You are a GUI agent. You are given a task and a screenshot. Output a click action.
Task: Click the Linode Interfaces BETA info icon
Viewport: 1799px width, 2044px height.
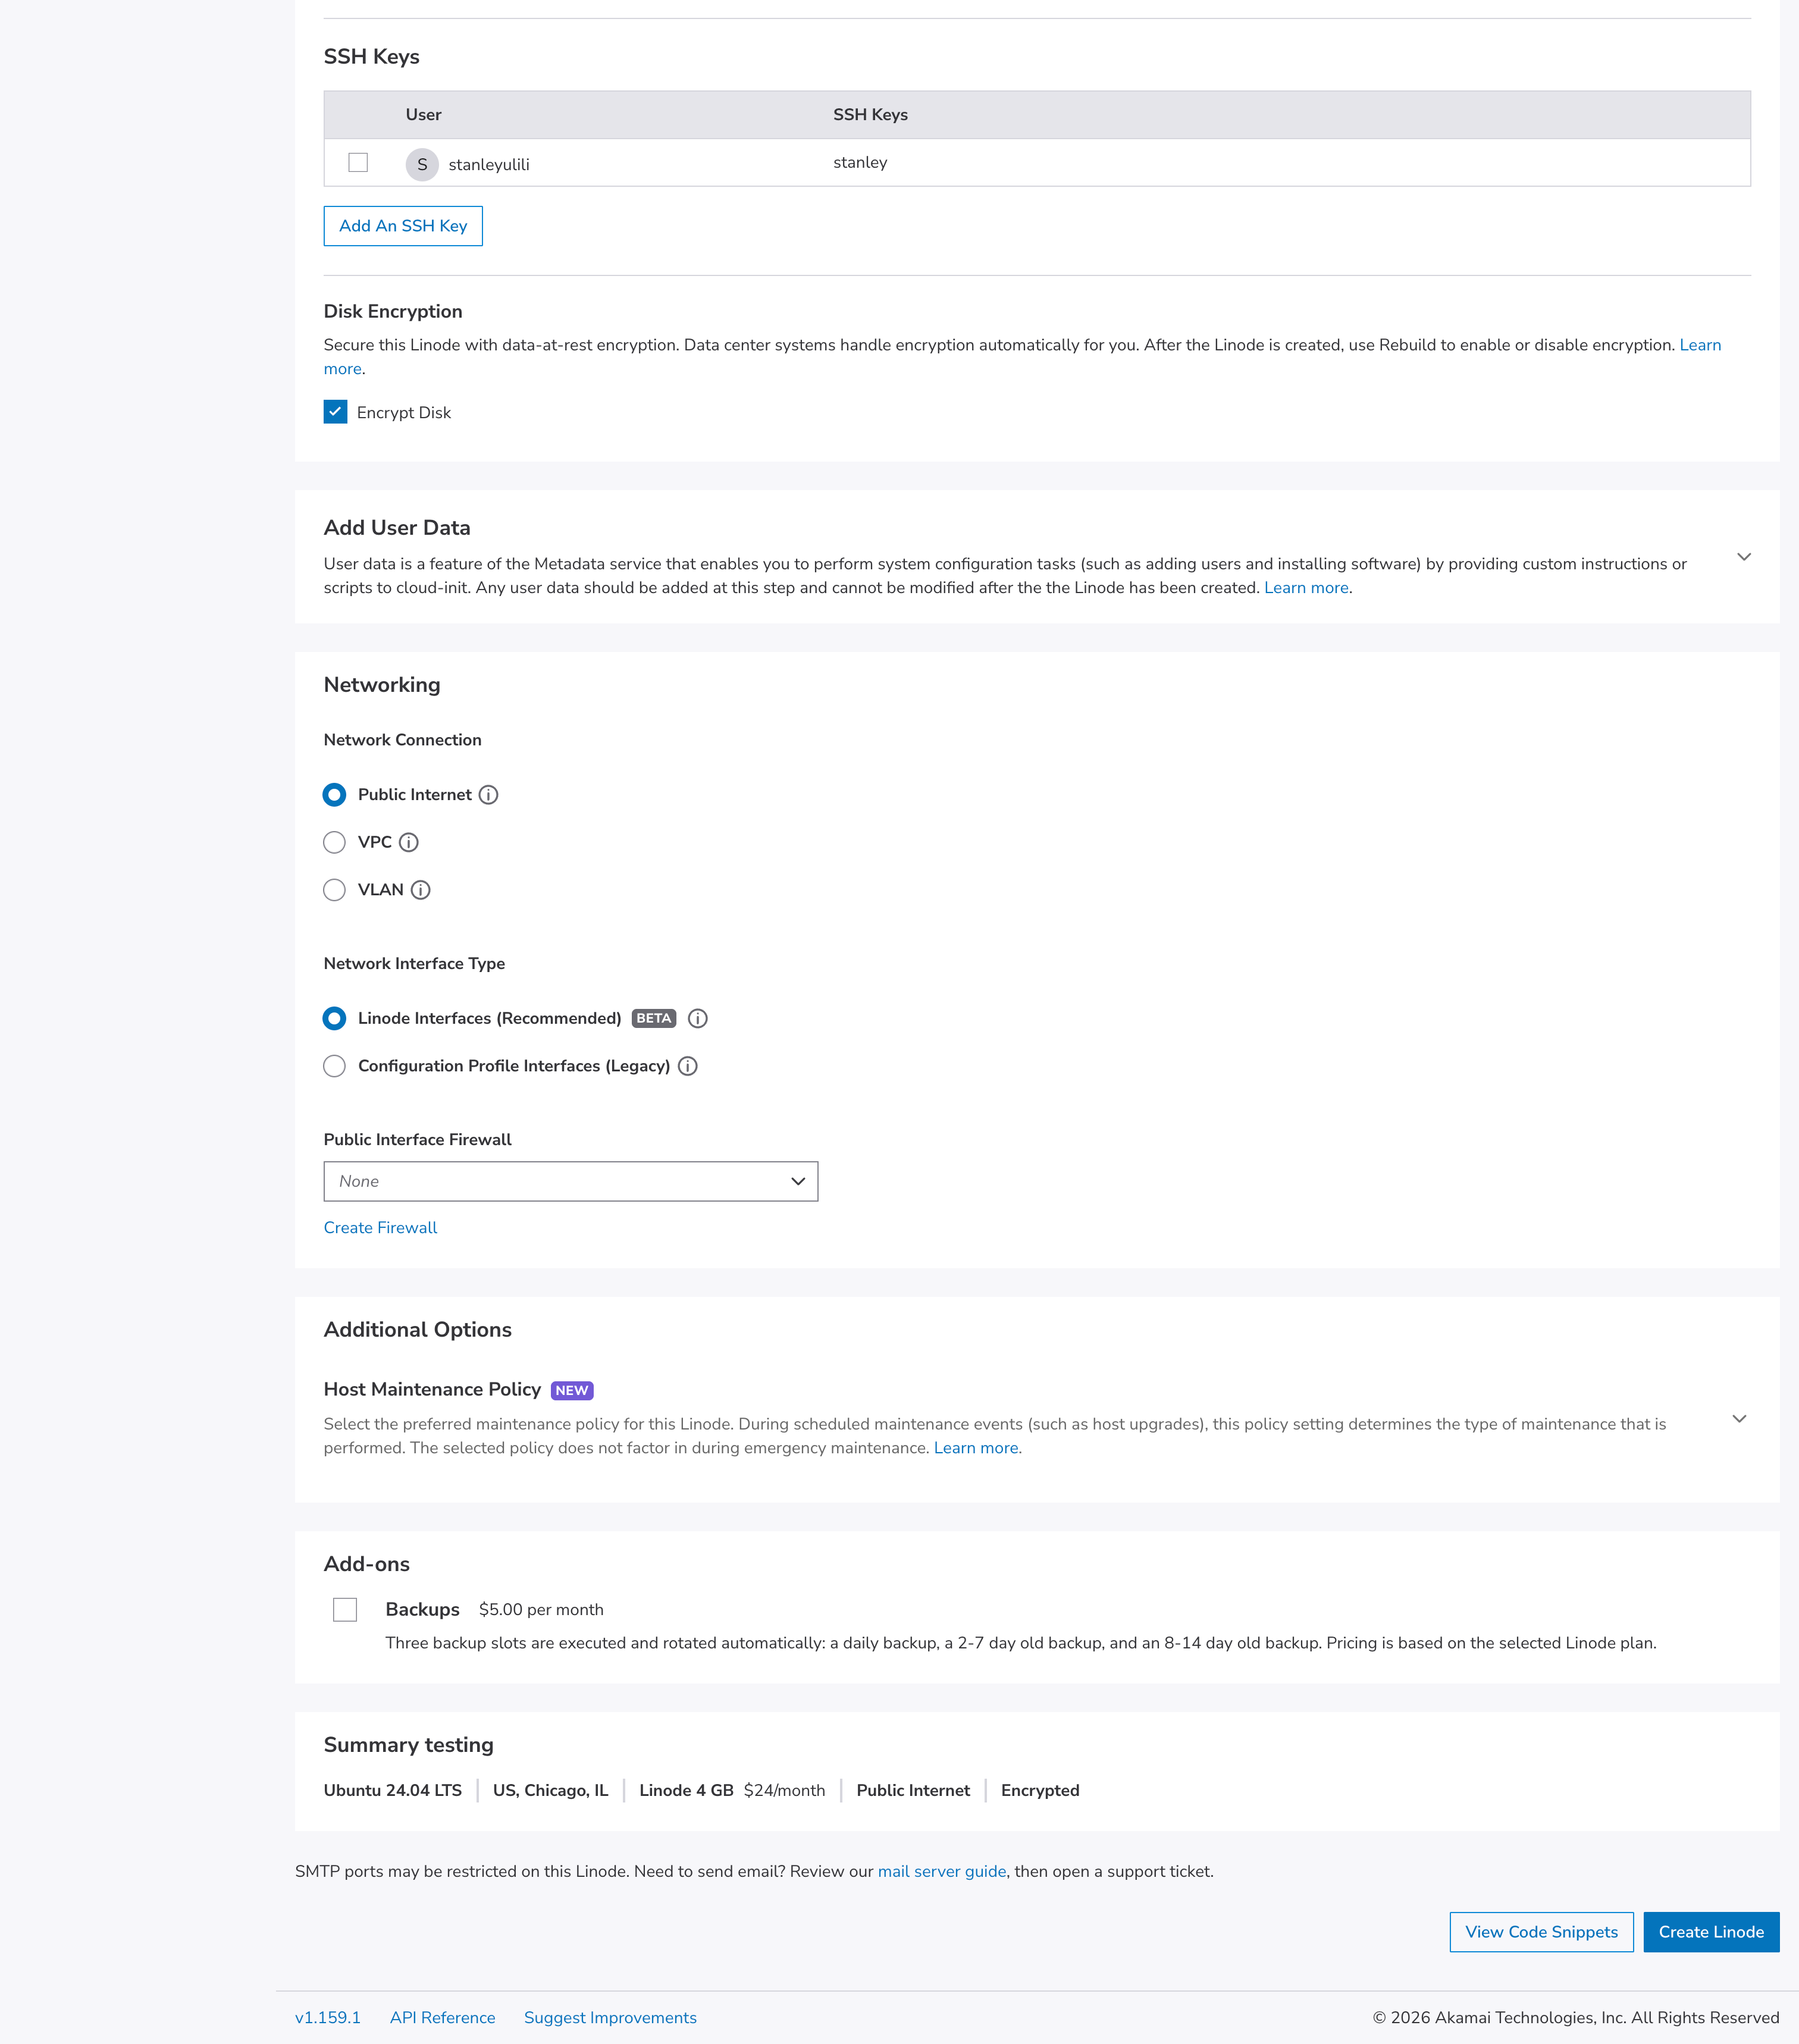pyautogui.click(x=697, y=1018)
